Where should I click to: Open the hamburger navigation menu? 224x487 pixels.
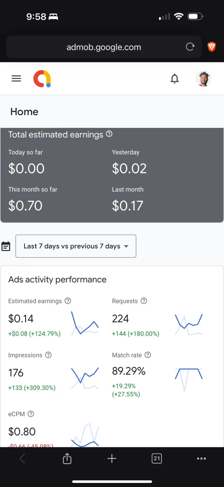pyautogui.click(x=16, y=79)
